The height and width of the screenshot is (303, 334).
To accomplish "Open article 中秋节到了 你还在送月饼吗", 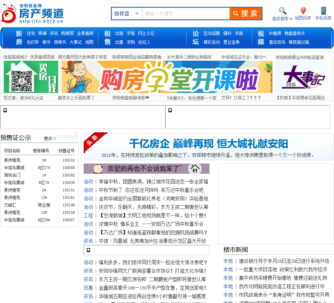I will tap(151, 190).
